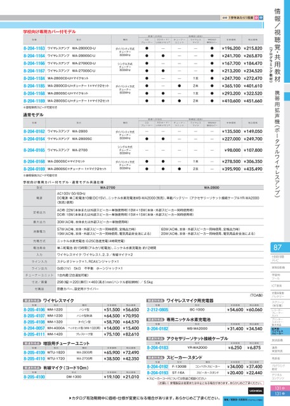
Task: Click the light blue title bar at top
Action: click(131, 25)
